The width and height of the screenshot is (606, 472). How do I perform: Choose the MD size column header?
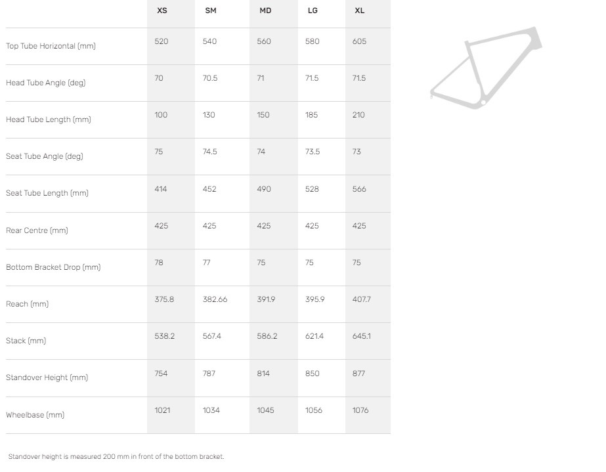(x=265, y=11)
